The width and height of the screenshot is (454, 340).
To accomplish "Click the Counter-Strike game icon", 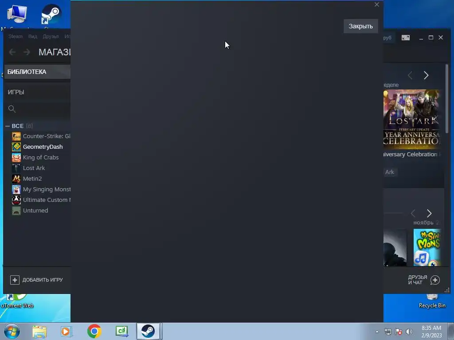I will (x=16, y=136).
